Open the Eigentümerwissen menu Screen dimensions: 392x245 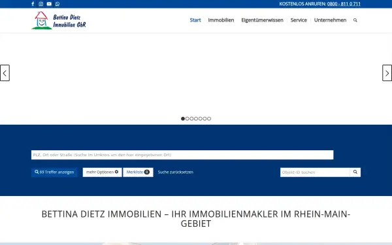[262, 20]
